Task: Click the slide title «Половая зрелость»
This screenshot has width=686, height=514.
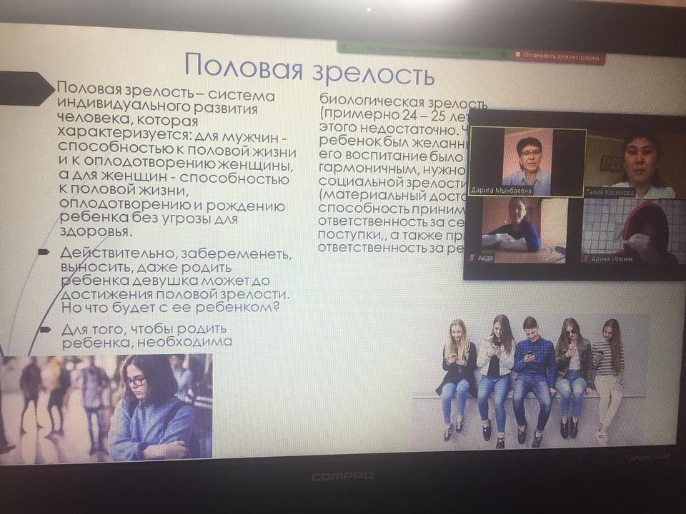Action: point(309,69)
